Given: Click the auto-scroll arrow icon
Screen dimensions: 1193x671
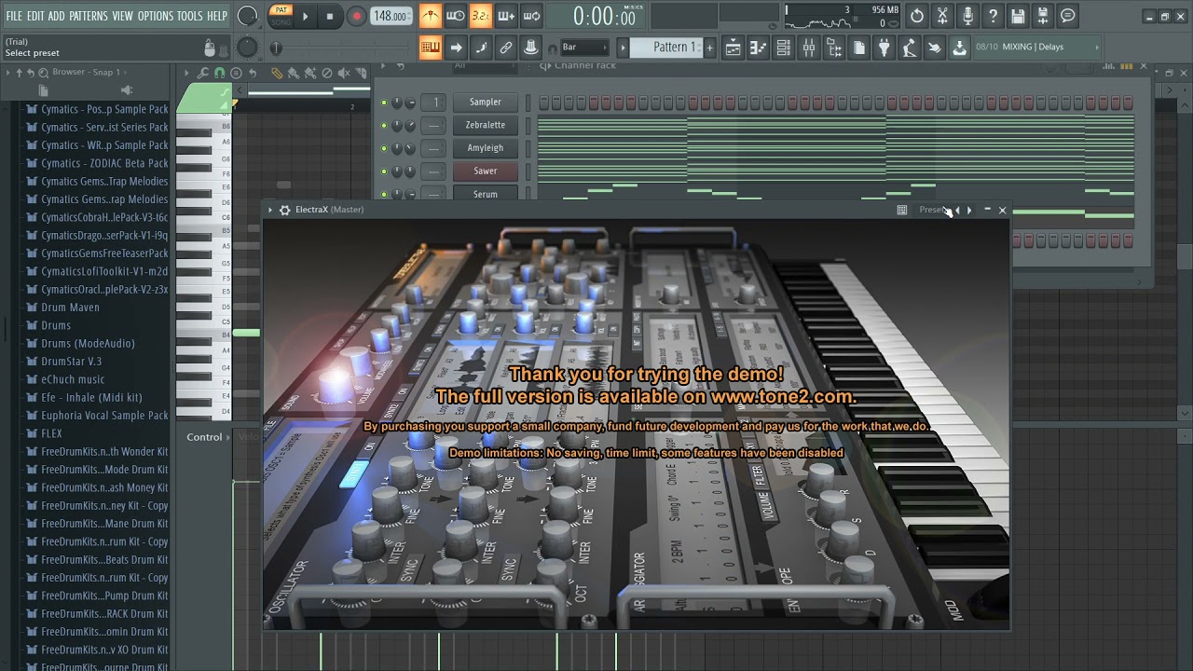Looking at the screenshot, I should pos(456,48).
